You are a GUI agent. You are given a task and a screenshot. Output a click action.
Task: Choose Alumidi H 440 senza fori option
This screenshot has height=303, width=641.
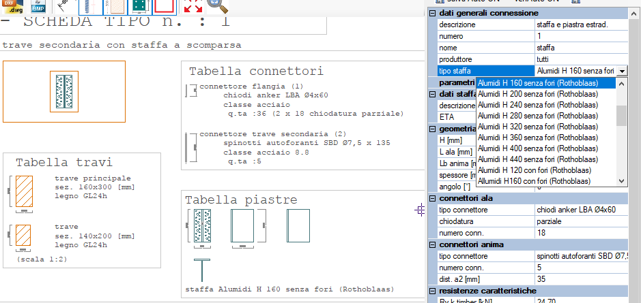point(546,159)
